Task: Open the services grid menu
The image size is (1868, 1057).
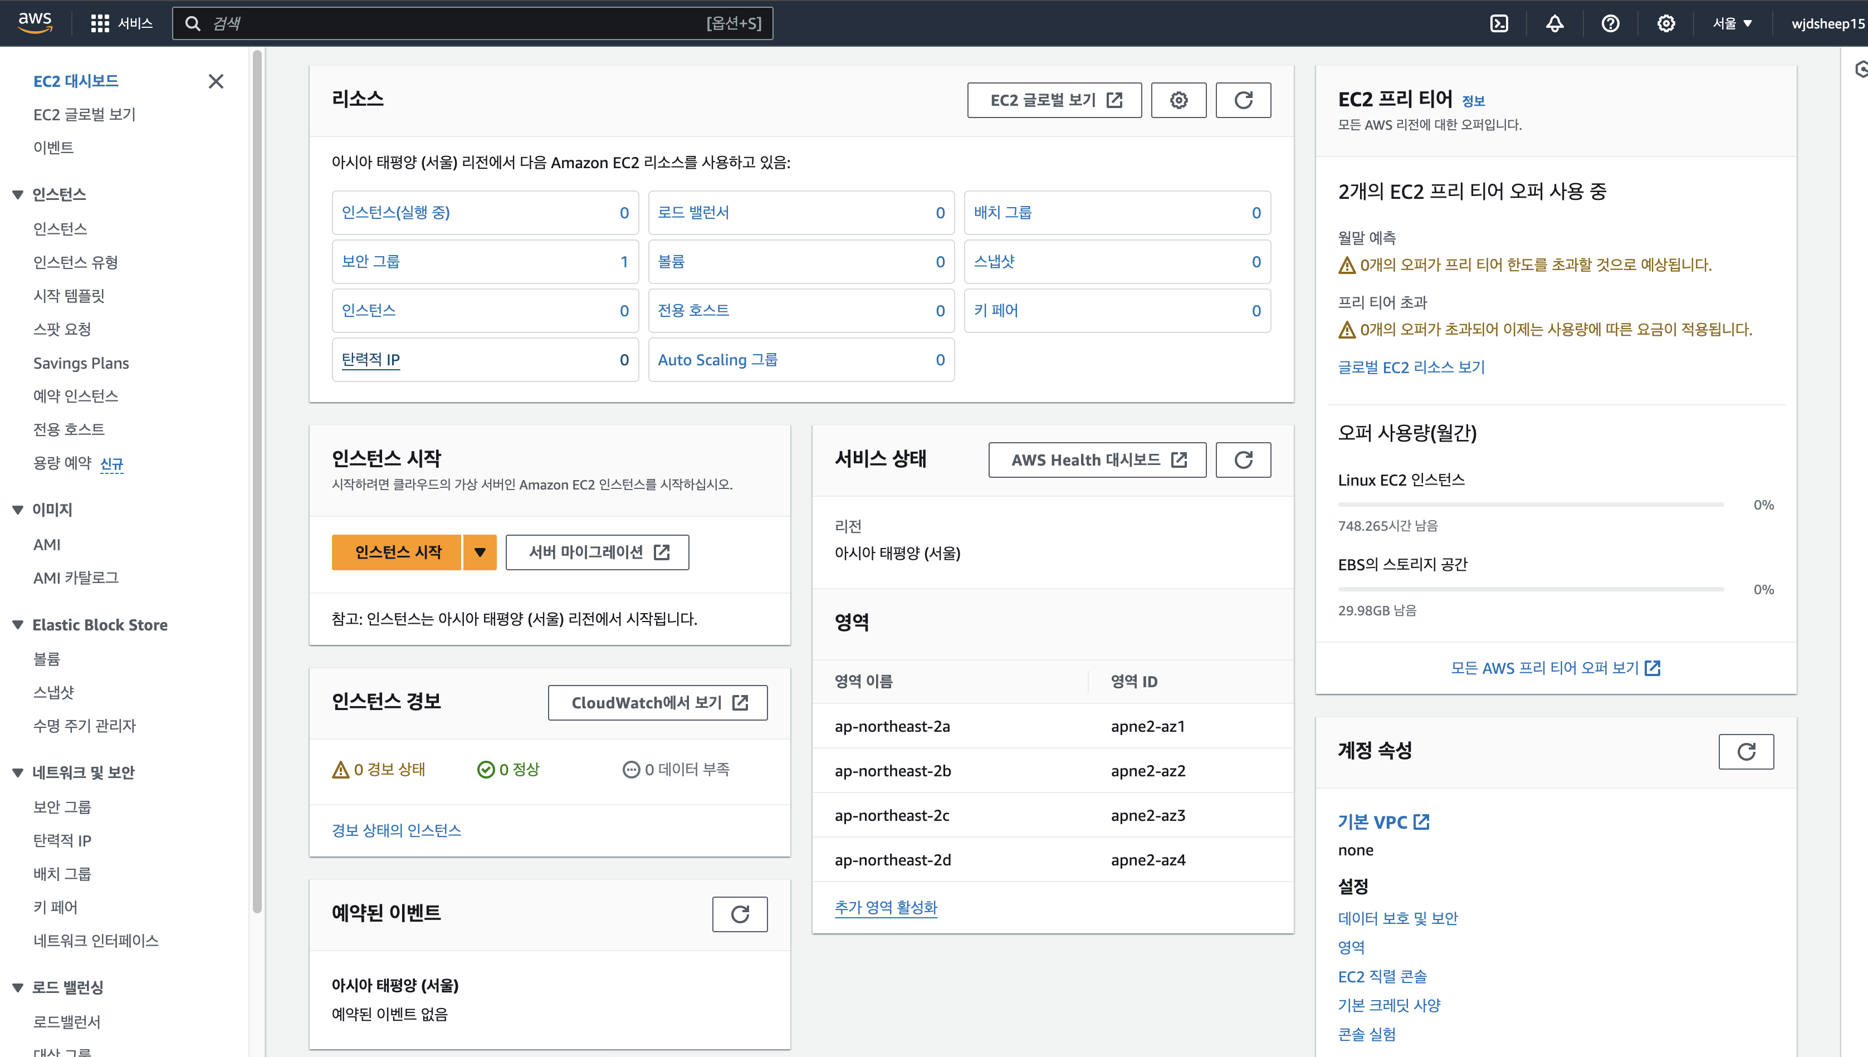Action: click(x=100, y=23)
